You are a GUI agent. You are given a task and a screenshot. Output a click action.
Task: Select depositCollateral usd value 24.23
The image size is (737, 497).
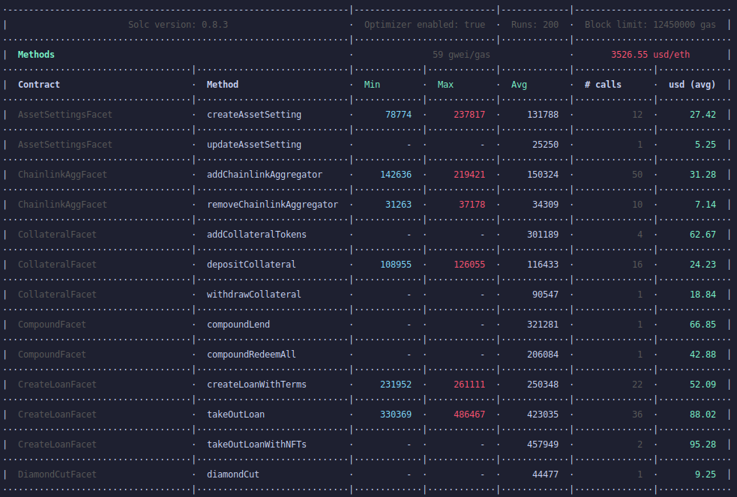[x=703, y=265]
